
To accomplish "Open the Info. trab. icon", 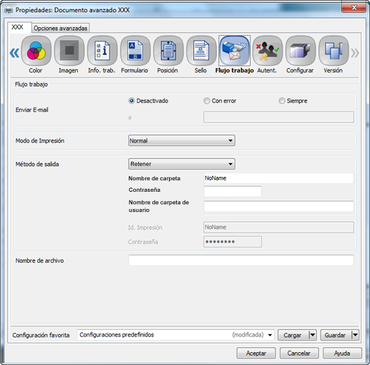I will 102,51.
